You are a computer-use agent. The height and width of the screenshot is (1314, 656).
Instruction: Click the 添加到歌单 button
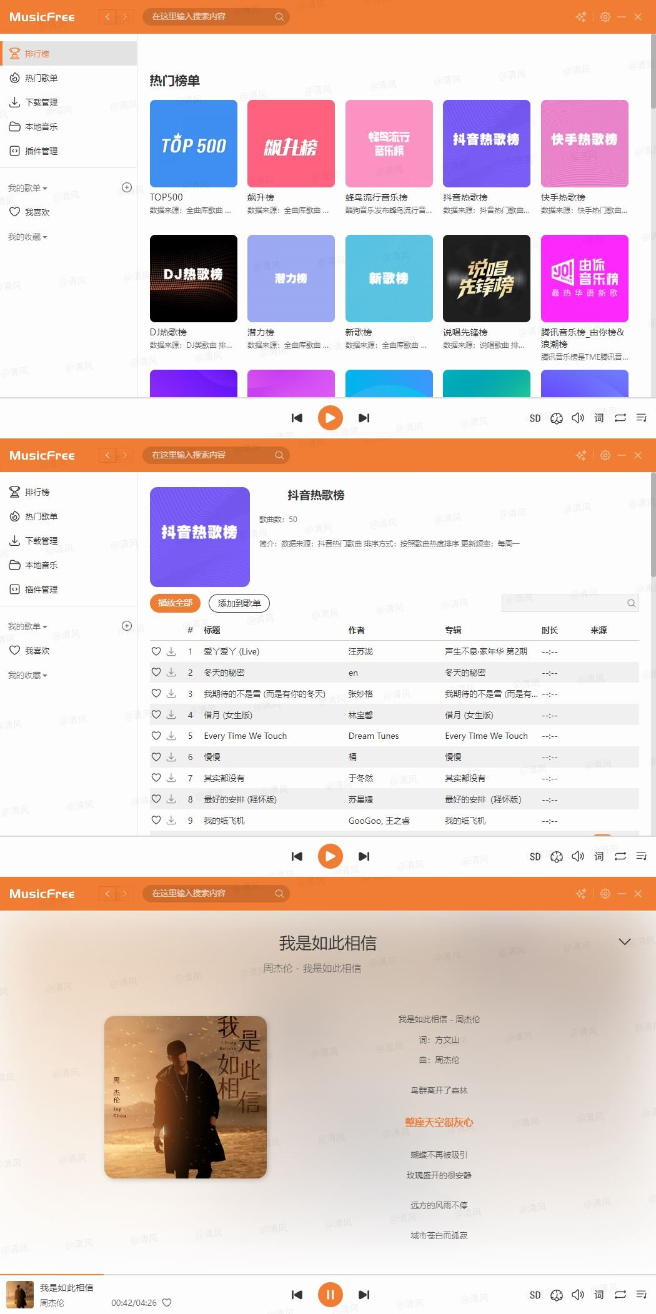pyautogui.click(x=239, y=603)
